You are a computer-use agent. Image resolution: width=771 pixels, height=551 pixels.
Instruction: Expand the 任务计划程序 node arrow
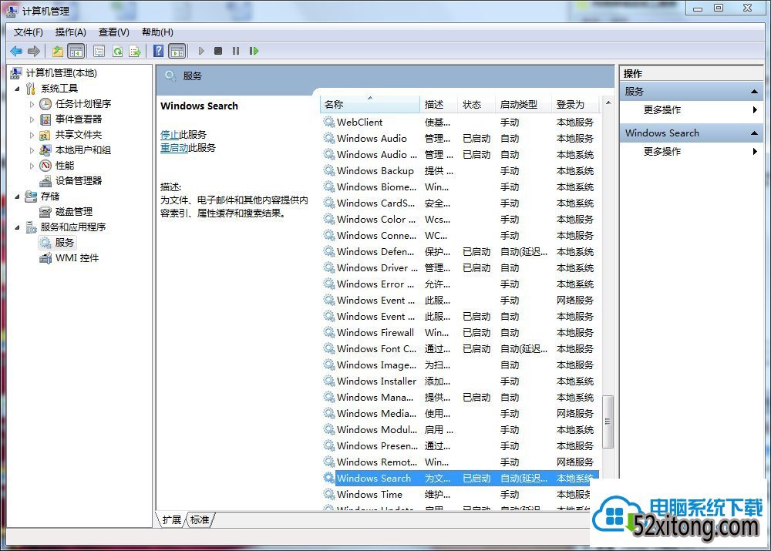tap(32, 104)
